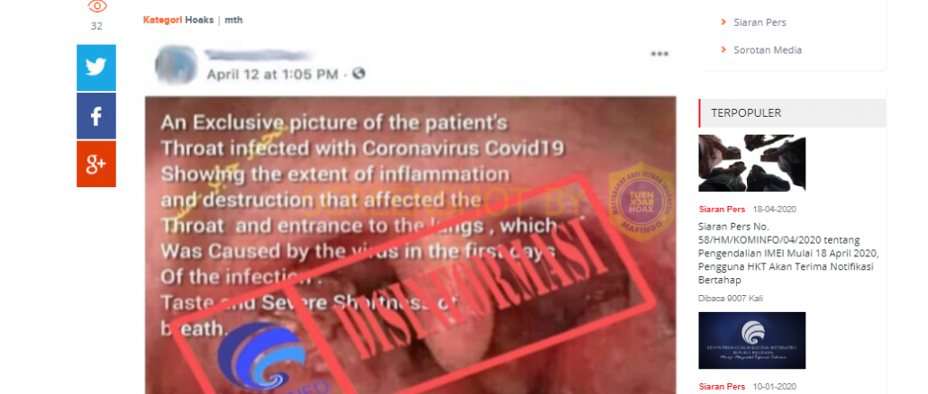
Task: Click the globe public-visibility icon
Action: 359,74
